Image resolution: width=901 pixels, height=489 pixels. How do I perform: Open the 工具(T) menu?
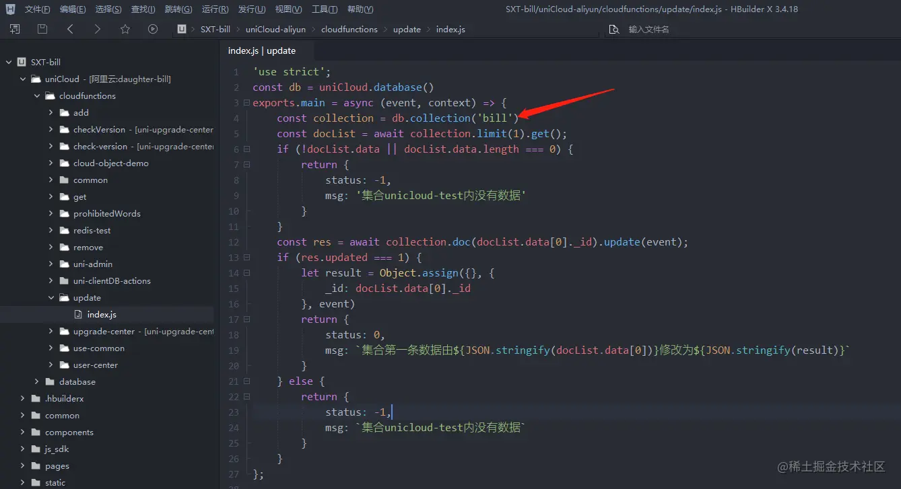point(325,9)
